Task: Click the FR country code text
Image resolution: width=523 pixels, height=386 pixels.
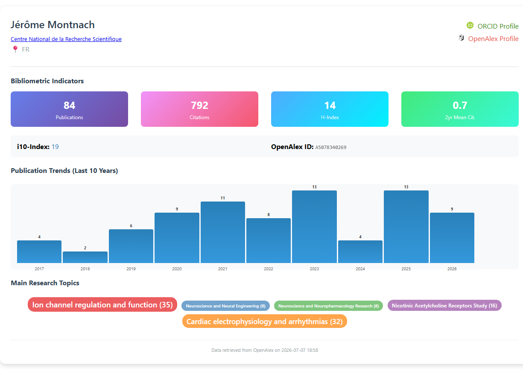Action: click(x=26, y=49)
